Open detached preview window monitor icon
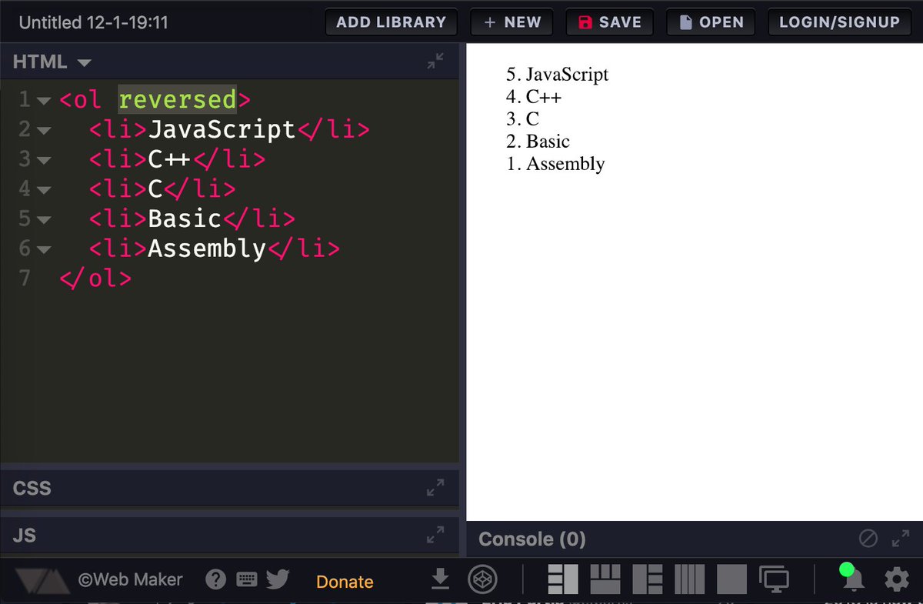 point(774,579)
